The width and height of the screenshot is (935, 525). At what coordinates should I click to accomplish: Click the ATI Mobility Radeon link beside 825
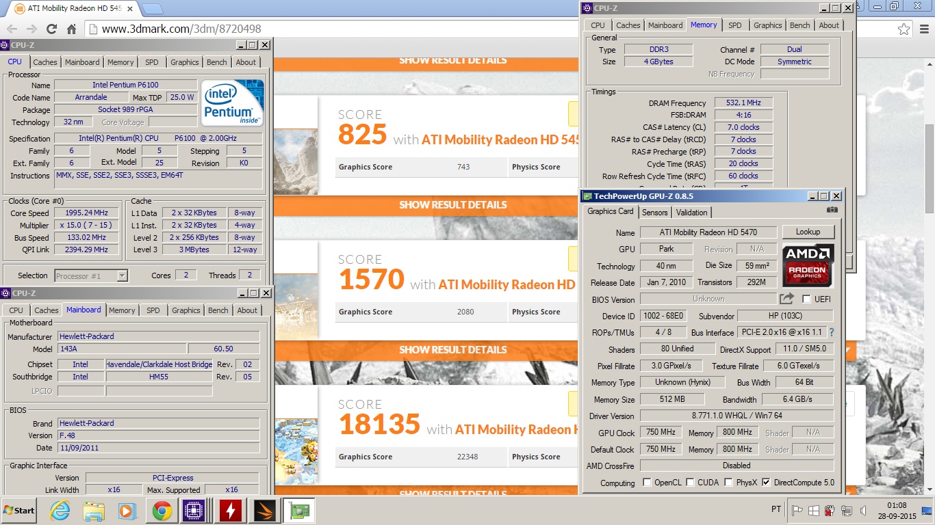coord(500,139)
